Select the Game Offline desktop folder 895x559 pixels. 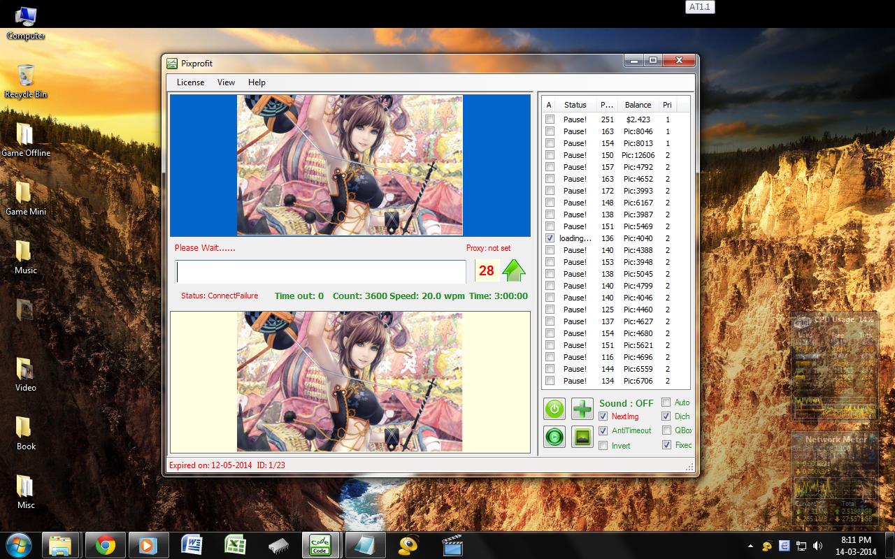[x=26, y=140]
